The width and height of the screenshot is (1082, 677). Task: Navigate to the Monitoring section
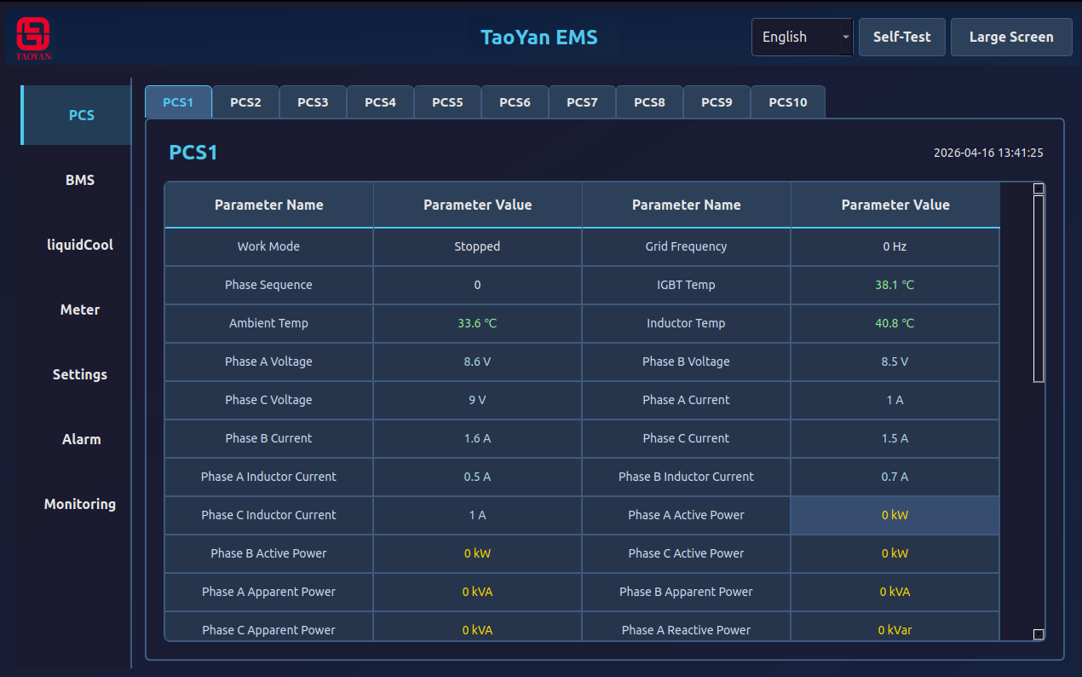coord(79,504)
